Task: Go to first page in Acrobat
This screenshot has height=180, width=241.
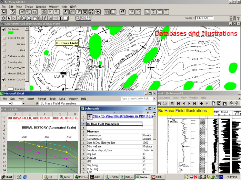Action: [x=178, y=103]
